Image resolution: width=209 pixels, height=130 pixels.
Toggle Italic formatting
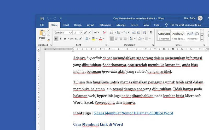coord(61,39)
